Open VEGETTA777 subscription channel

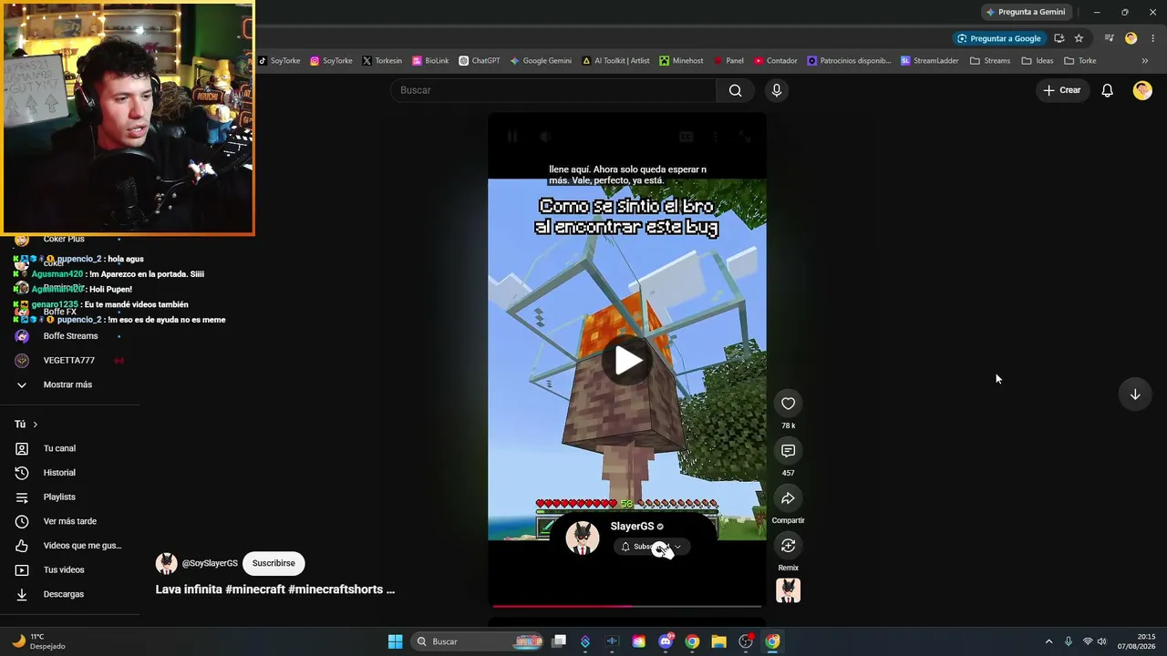[x=69, y=360]
